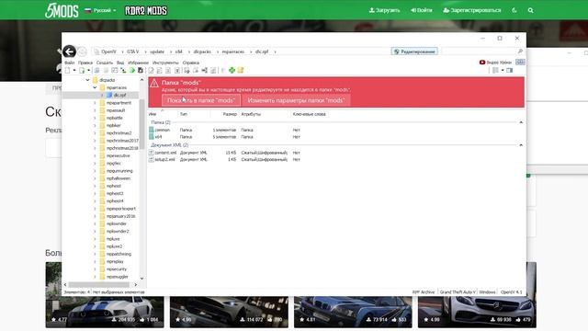Open the dropdown after dlc.rpf in breadcrumb
The width and height of the screenshot is (588, 331).
(275, 51)
